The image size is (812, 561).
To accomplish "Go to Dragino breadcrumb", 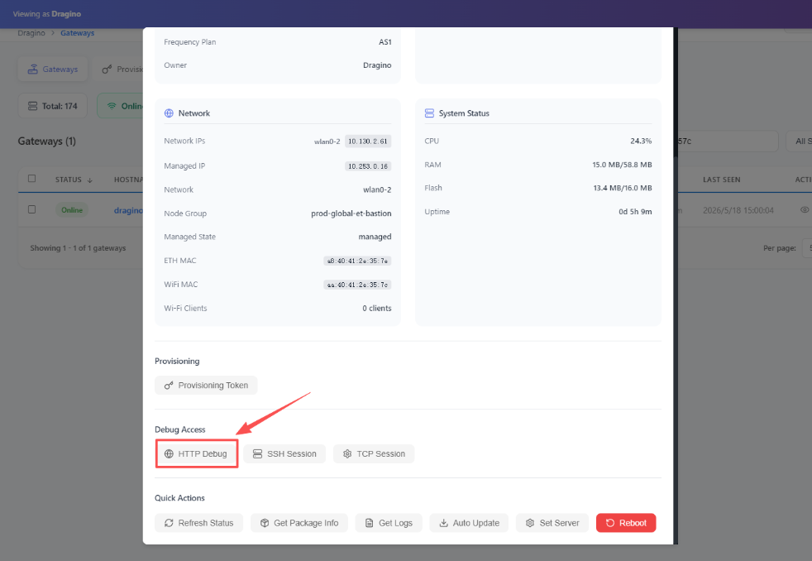I will (x=31, y=33).
